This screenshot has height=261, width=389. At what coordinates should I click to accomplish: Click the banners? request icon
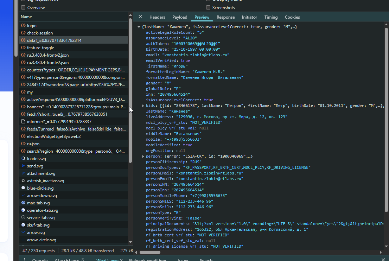click(x=23, y=107)
